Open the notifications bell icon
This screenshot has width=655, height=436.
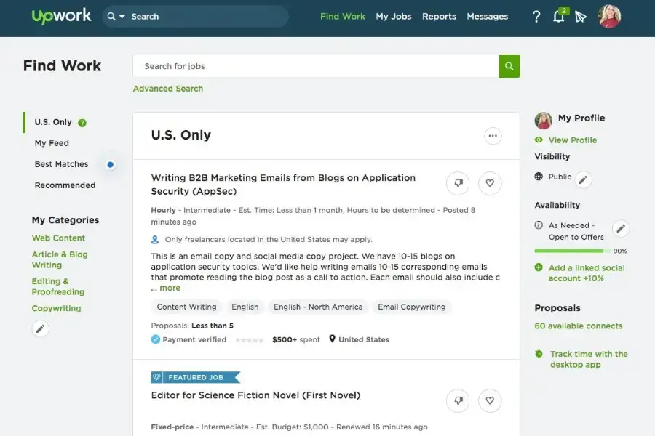559,16
